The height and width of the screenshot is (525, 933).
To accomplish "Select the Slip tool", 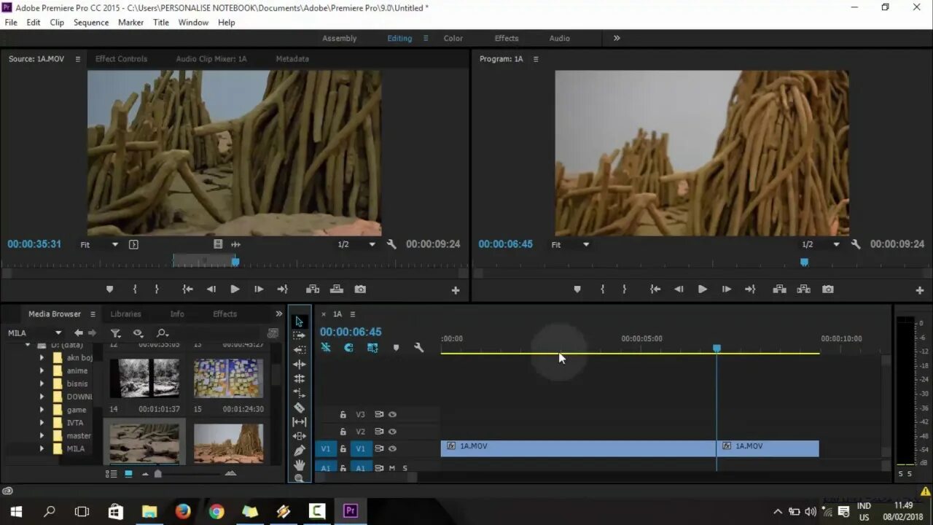I will (299, 421).
